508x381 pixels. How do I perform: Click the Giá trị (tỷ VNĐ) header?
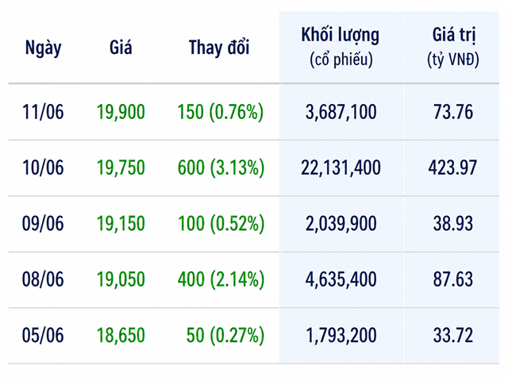453,48
